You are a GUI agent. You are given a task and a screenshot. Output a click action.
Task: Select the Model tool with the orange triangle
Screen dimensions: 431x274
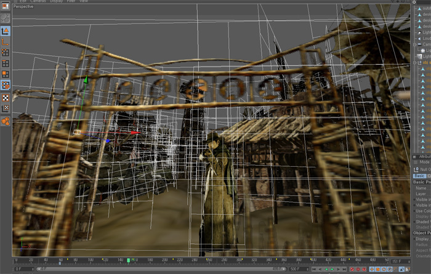[x=5, y=31]
